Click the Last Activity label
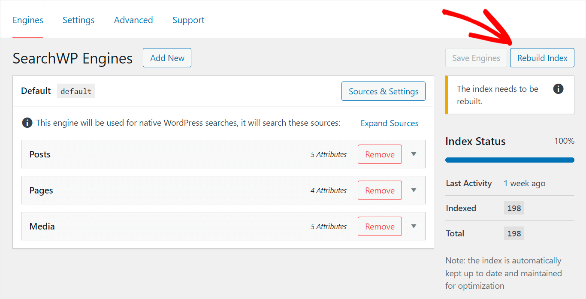The image size is (586, 299). click(x=469, y=183)
